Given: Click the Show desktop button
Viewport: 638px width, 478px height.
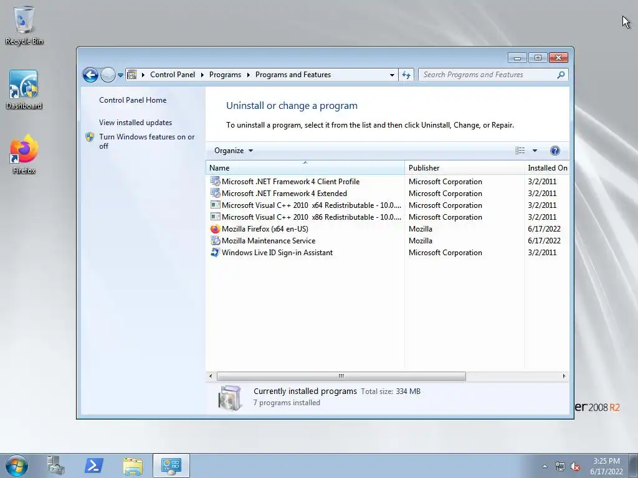Looking at the screenshot, I should [x=634, y=466].
